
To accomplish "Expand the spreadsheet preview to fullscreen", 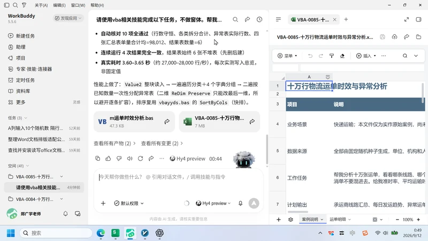I will click(x=407, y=19).
